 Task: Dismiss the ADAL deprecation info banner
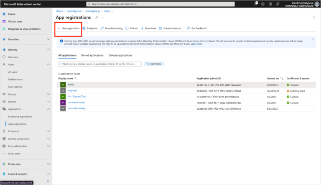pyautogui.click(x=313, y=39)
